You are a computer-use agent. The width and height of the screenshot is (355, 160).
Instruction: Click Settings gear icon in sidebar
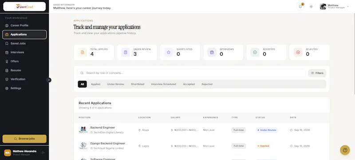[x=7, y=88]
